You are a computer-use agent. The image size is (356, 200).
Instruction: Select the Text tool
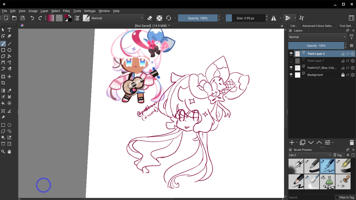pyautogui.click(x=9, y=30)
